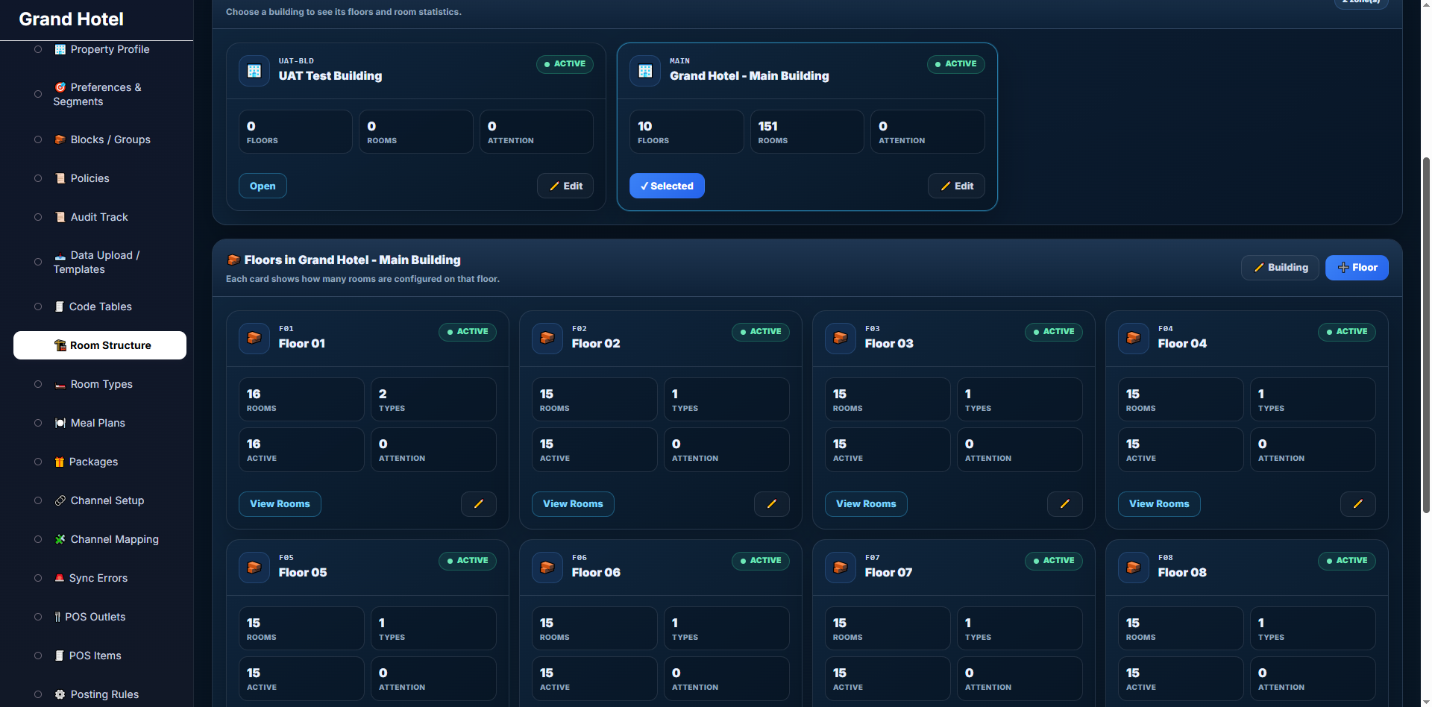Click the Floor 03 card brick icon

pos(841,338)
